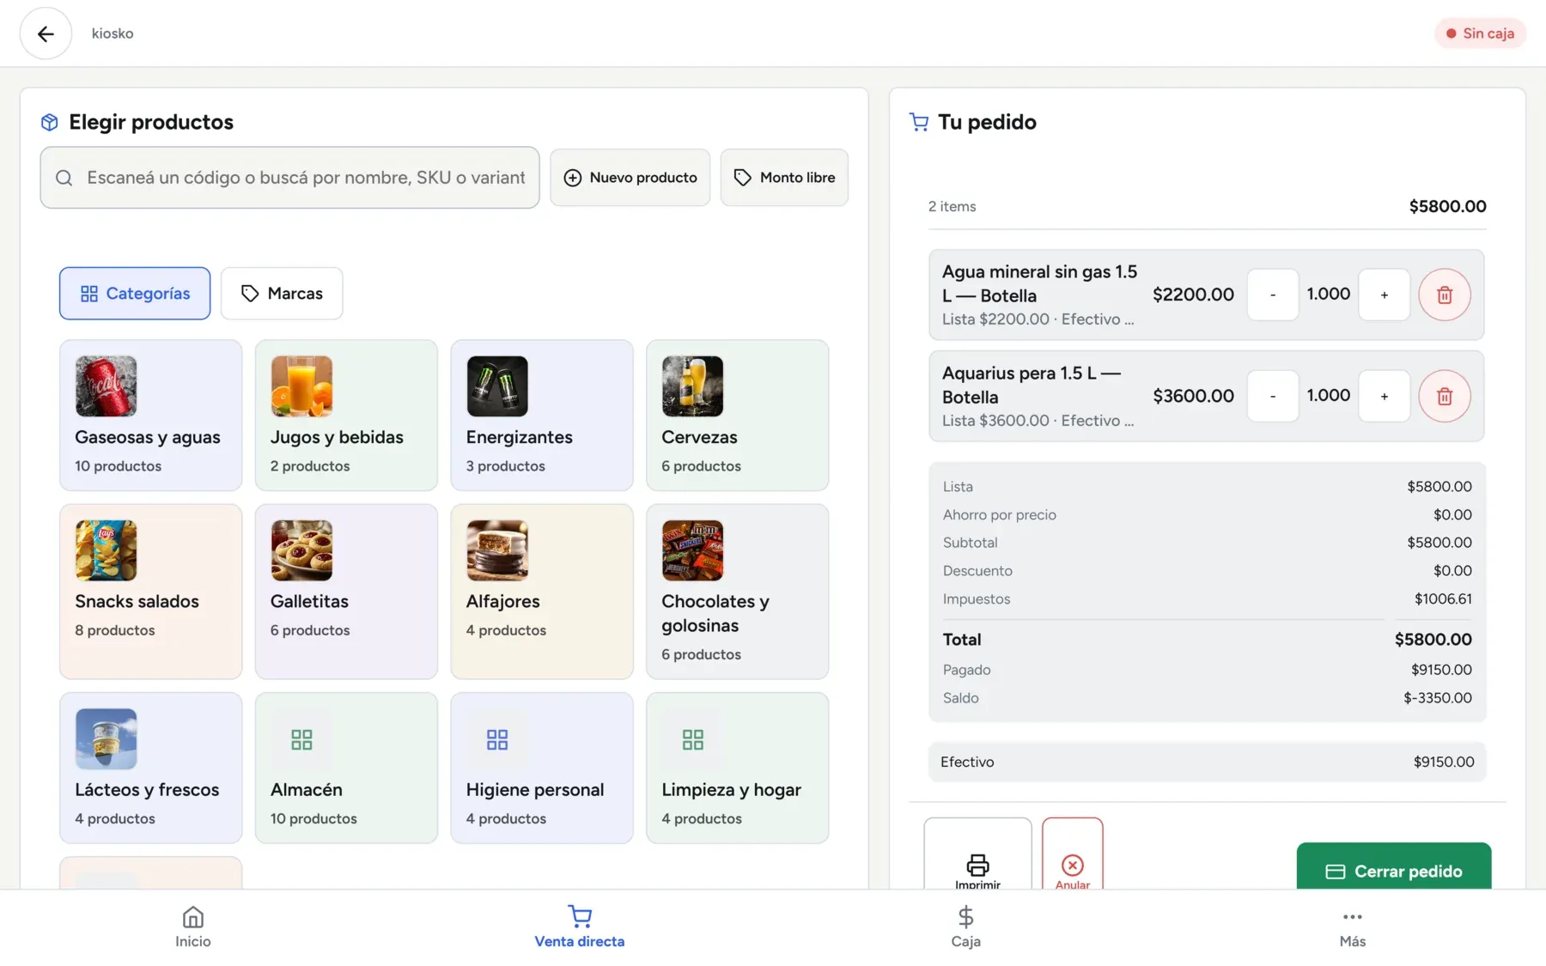Viewport: 1546px width, 966px height.
Task: Decrease Aquarius pera quantity with minus
Action: point(1272,396)
